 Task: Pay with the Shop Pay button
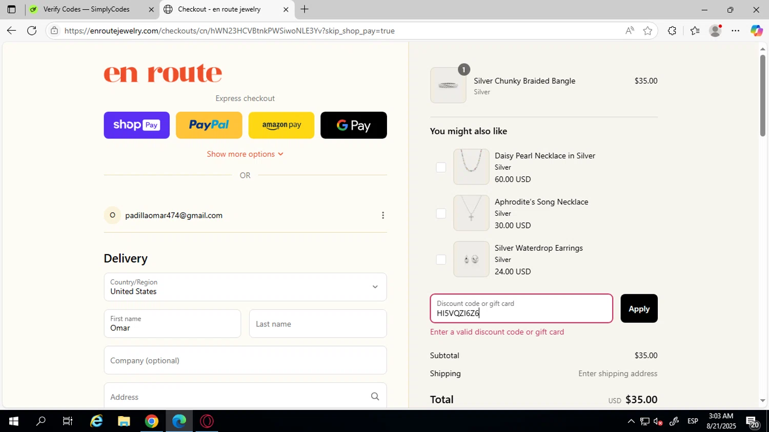coord(136,125)
